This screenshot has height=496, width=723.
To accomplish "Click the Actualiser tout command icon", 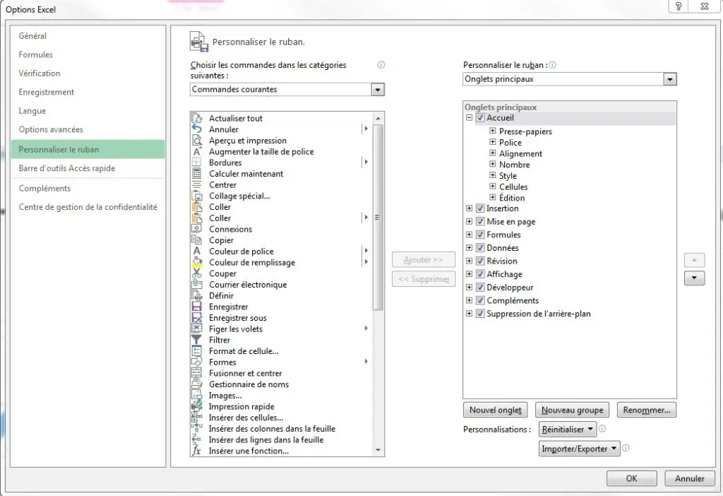I will tap(197, 118).
